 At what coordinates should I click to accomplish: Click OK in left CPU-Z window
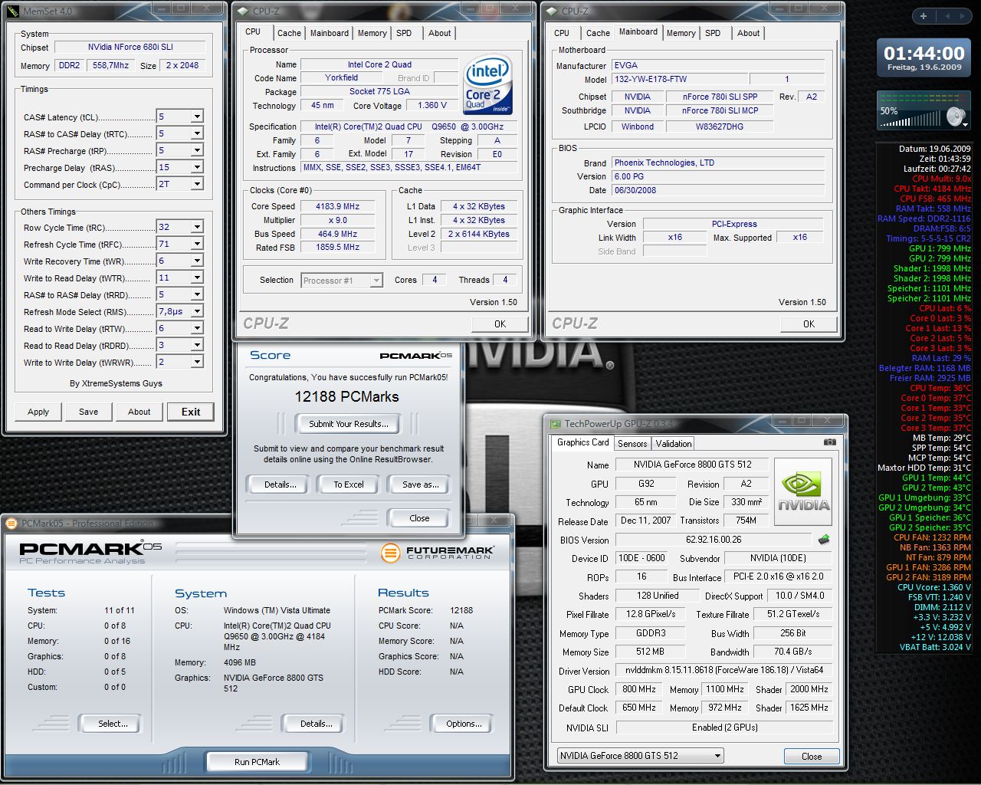pos(500,324)
